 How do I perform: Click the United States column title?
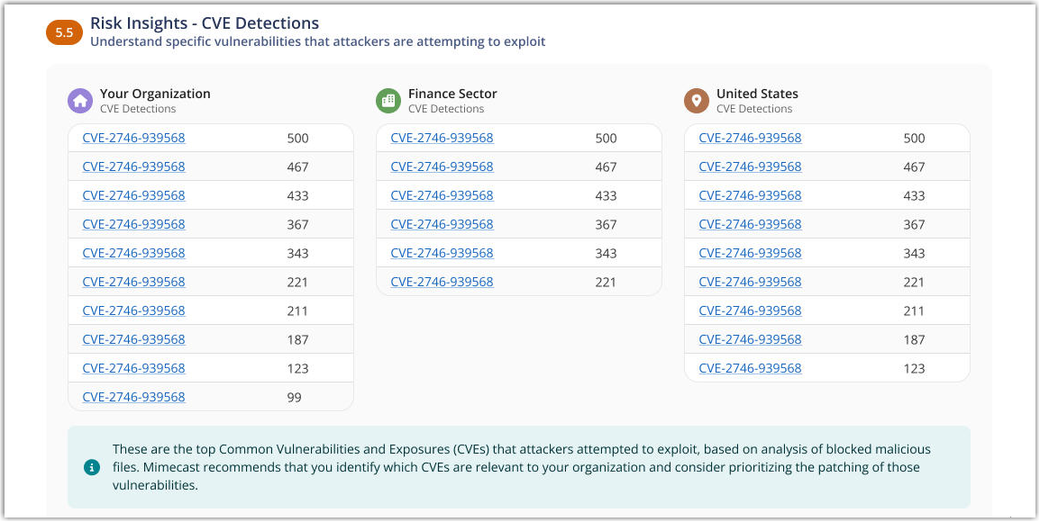pyautogui.click(x=757, y=94)
